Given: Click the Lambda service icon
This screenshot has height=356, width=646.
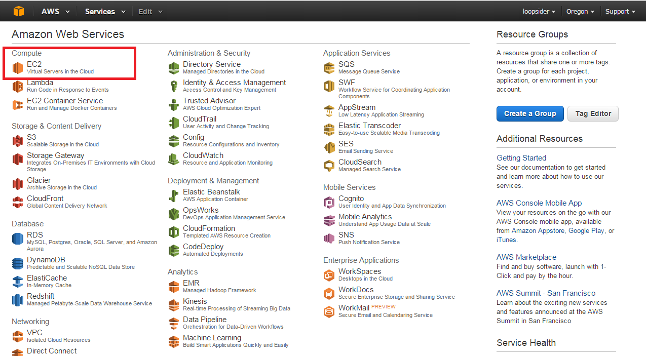Looking at the screenshot, I should point(18,86).
